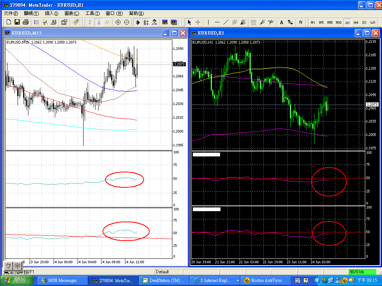The image size is (382, 286).
Task: Click the Default profile status field
Action: pos(169,271)
